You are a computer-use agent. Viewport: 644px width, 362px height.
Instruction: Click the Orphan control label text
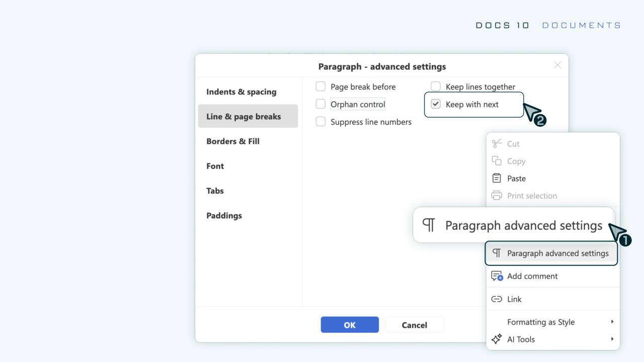click(x=358, y=104)
